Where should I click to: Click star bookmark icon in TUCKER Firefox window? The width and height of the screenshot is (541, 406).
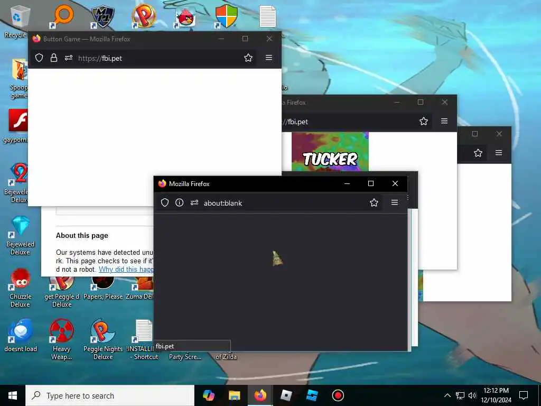point(424,121)
